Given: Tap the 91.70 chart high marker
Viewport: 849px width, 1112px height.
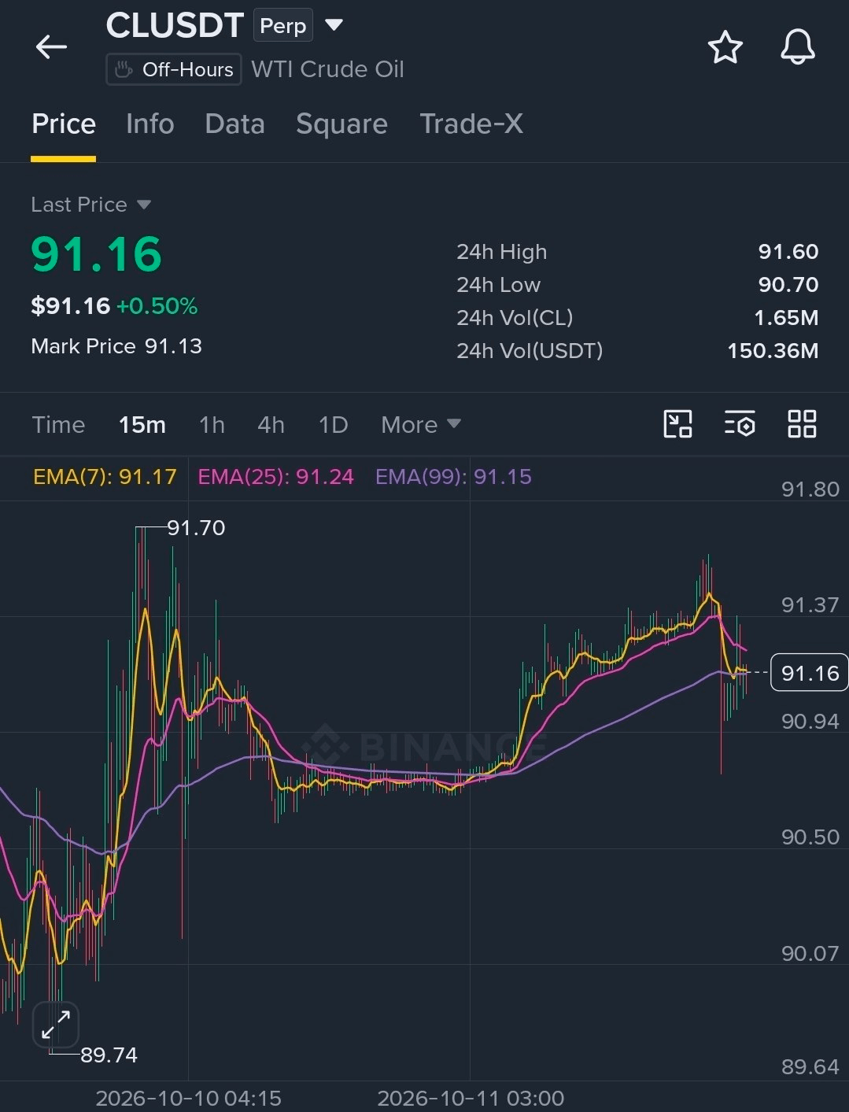Looking at the screenshot, I should tap(196, 528).
